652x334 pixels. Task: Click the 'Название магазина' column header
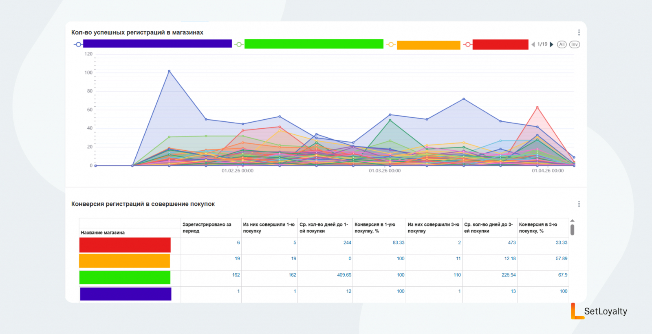(103, 233)
